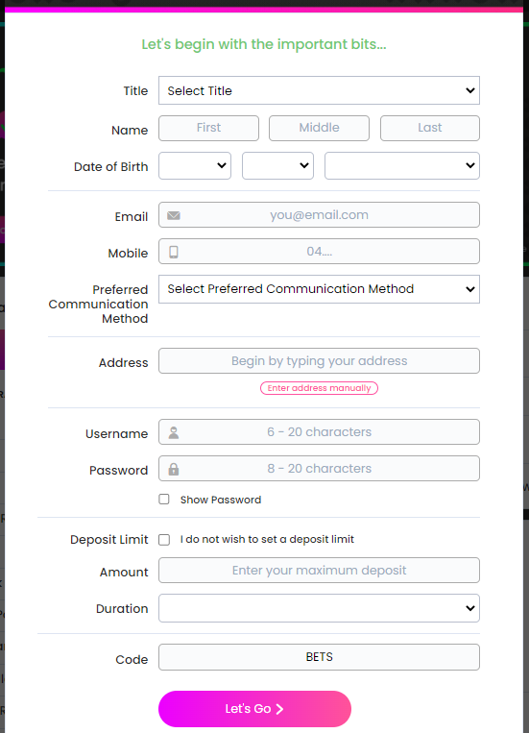Click the arrow icon on Let's Go
This screenshot has width=529, height=733.
point(279,709)
